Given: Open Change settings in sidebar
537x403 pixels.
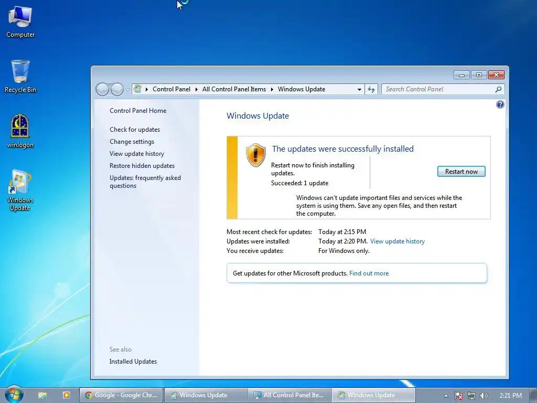Looking at the screenshot, I should click(x=132, y=142).
